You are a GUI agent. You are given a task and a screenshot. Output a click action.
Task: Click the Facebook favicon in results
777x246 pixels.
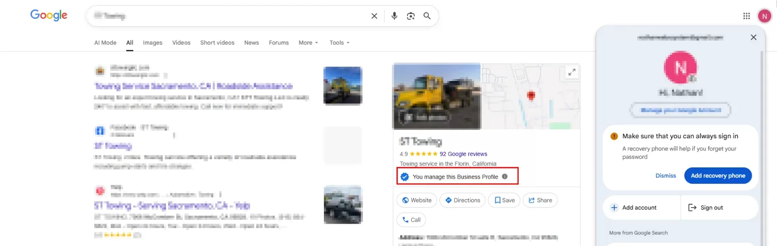click(x=100, y=131)
